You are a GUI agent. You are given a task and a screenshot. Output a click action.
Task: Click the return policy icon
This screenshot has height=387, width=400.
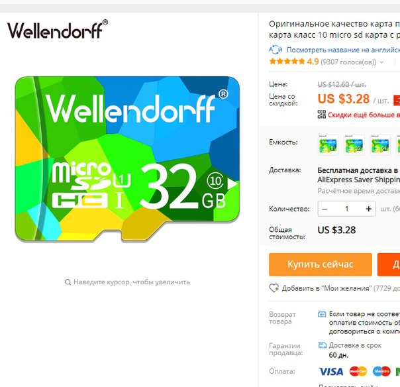coord(322,313)
